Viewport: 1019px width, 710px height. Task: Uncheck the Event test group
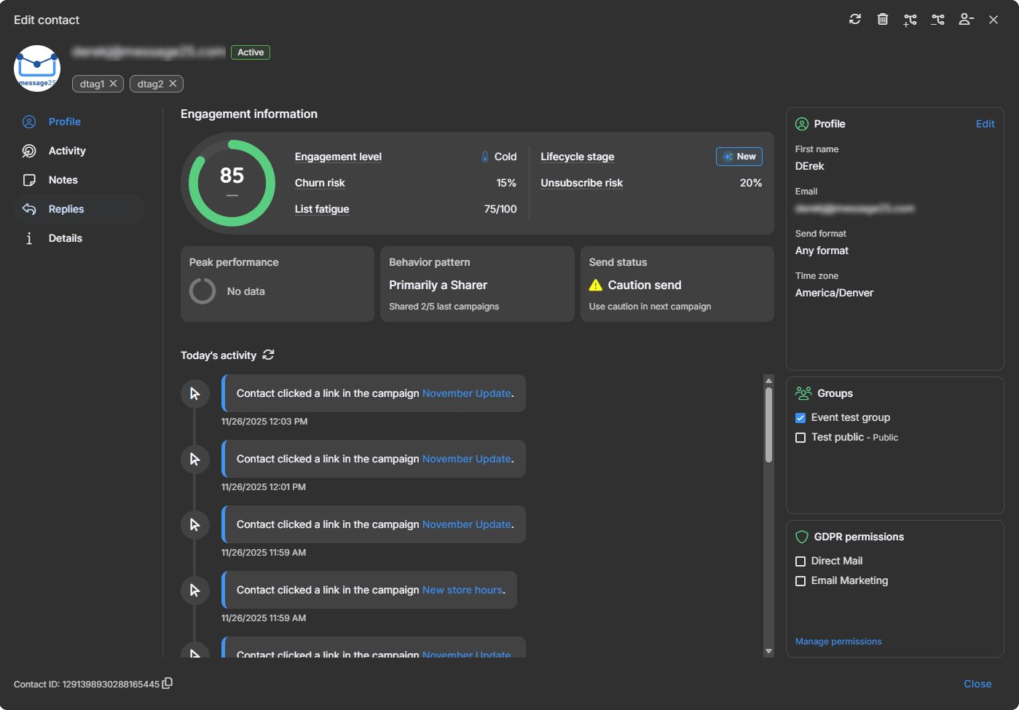tap(800, 417)
